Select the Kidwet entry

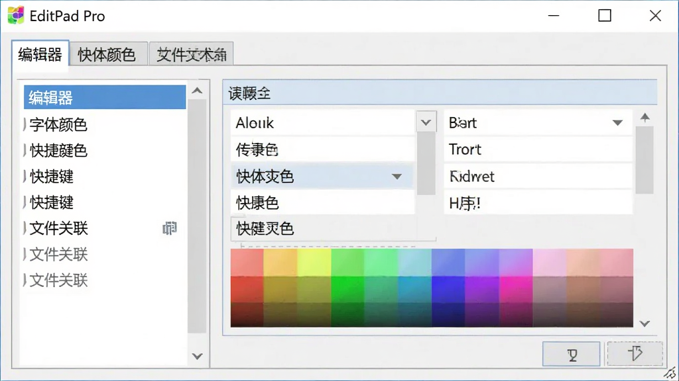(538, 176)
